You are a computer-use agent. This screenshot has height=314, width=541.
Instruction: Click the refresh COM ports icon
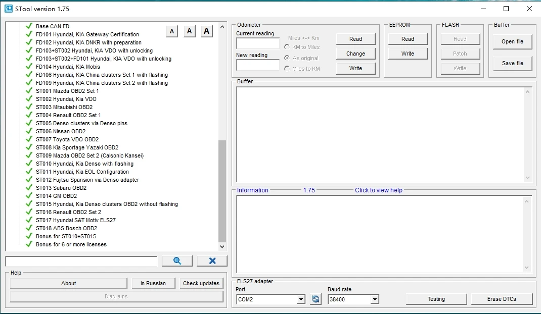(x=315, y=299)
